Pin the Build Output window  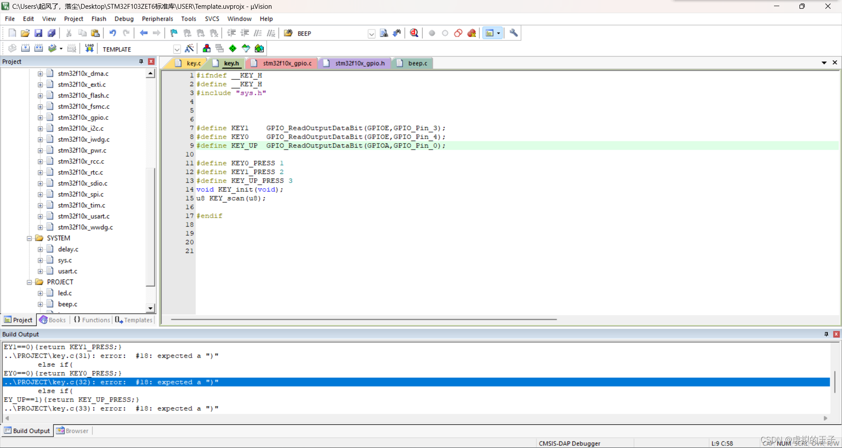[x=825, y=334]
